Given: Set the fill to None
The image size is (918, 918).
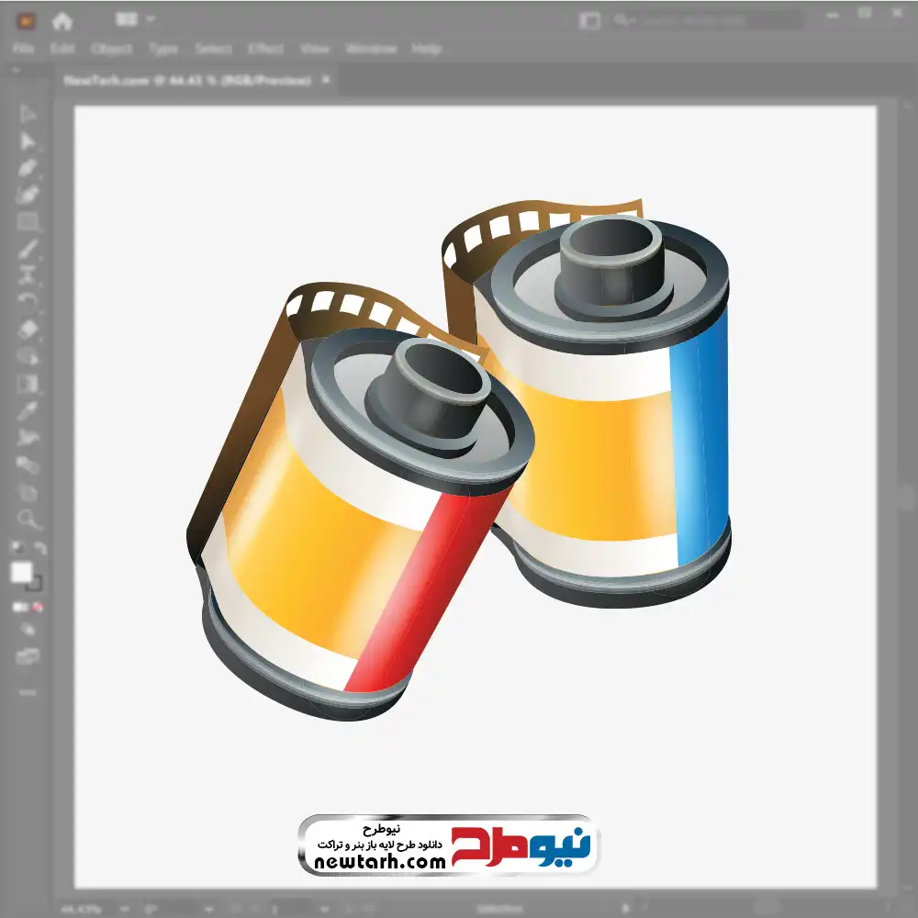Looking at the screenshot, I should pos(38,607).
